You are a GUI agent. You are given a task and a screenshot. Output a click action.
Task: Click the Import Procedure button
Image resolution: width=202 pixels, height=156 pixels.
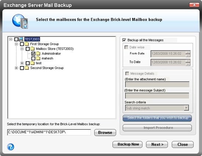[157, 128]
